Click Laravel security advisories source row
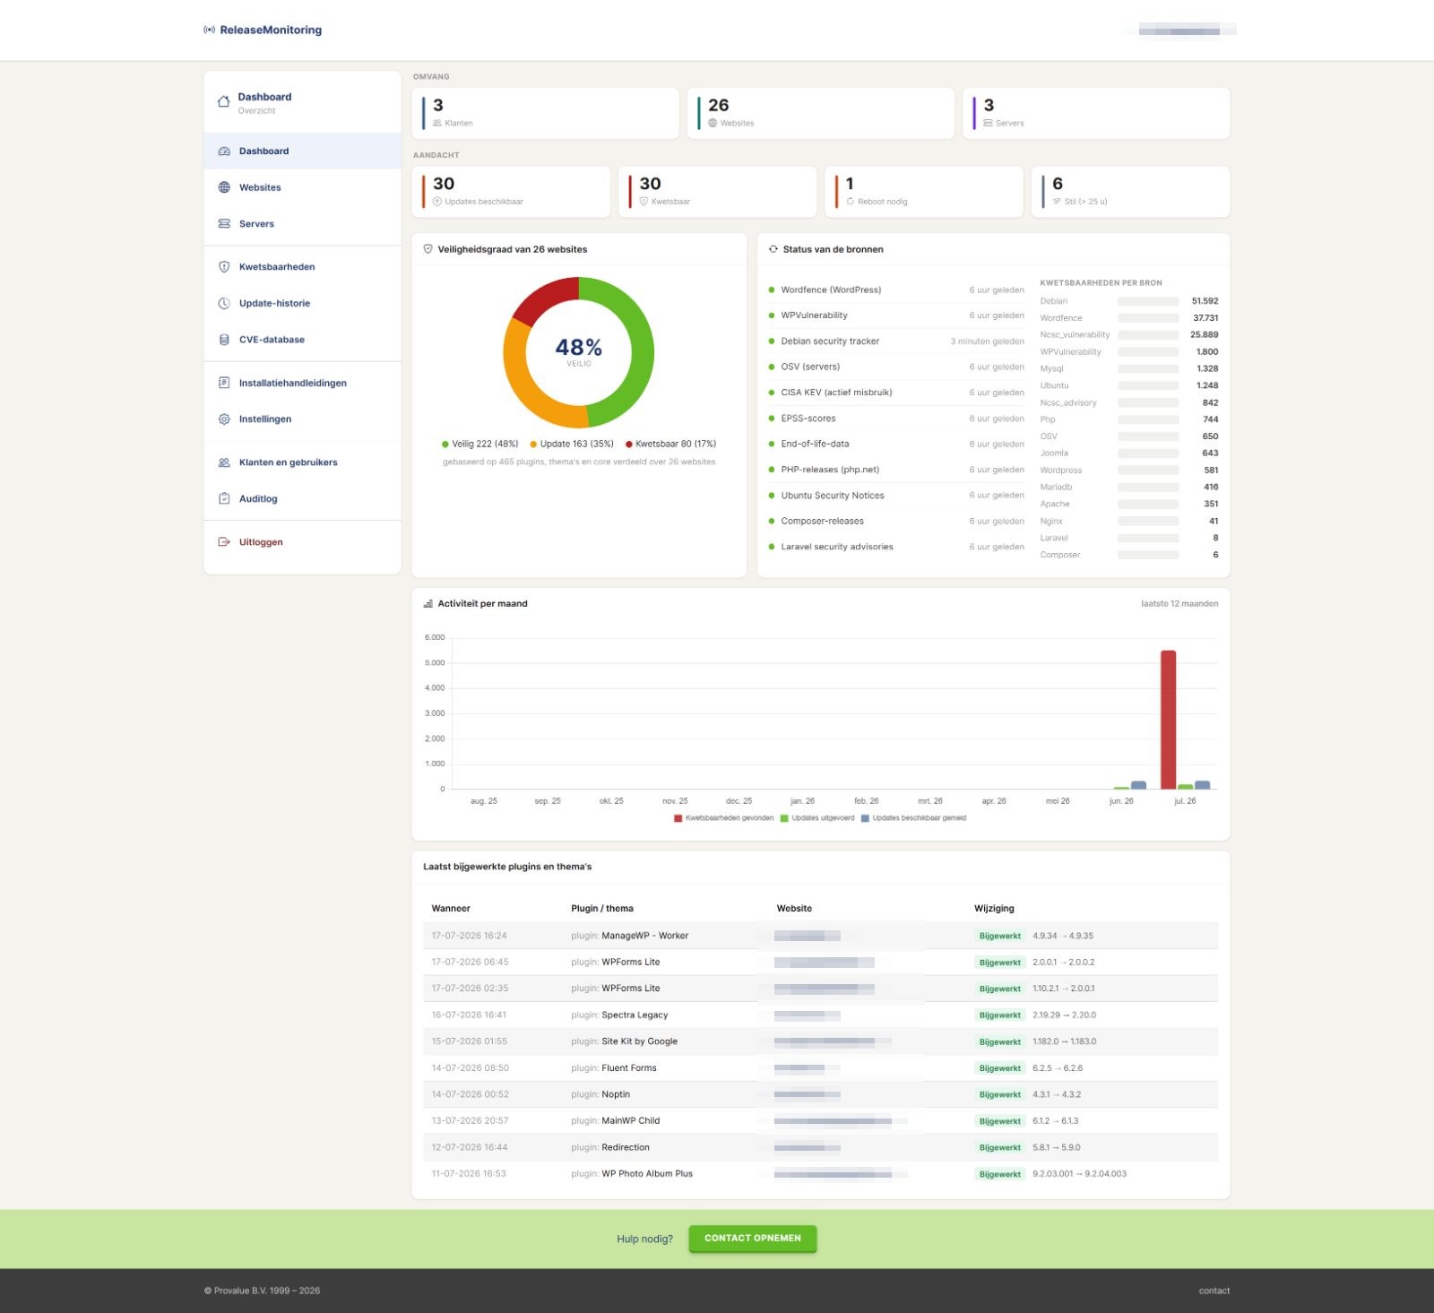Screen dimensions: 1434x1313 [896, 547]
